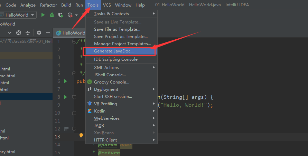Click the @param tag in editor

[108, 145]
